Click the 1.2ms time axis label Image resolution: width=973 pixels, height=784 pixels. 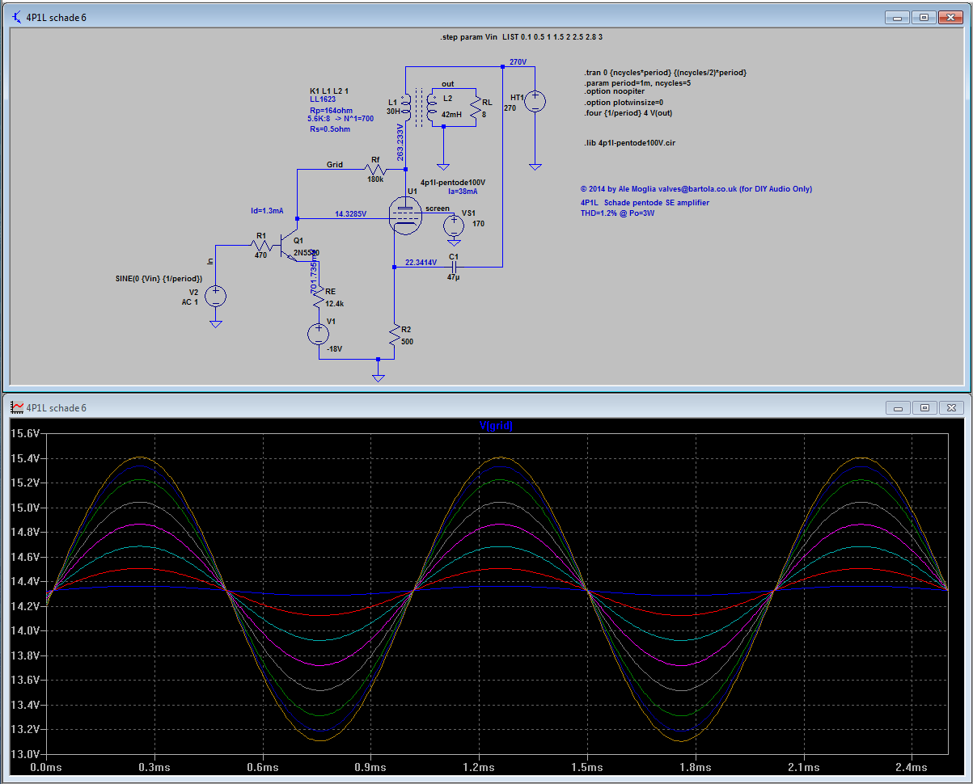click(x=479, y=766)
